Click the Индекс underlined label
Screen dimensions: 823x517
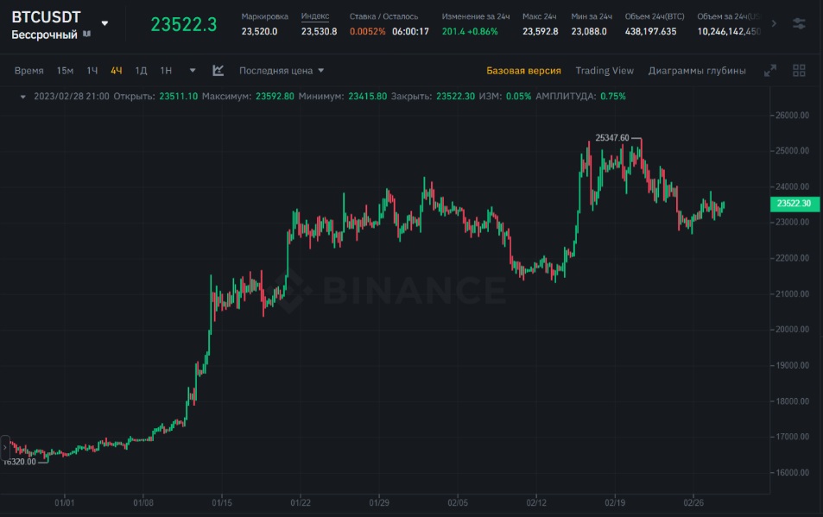tap(315, 16)
